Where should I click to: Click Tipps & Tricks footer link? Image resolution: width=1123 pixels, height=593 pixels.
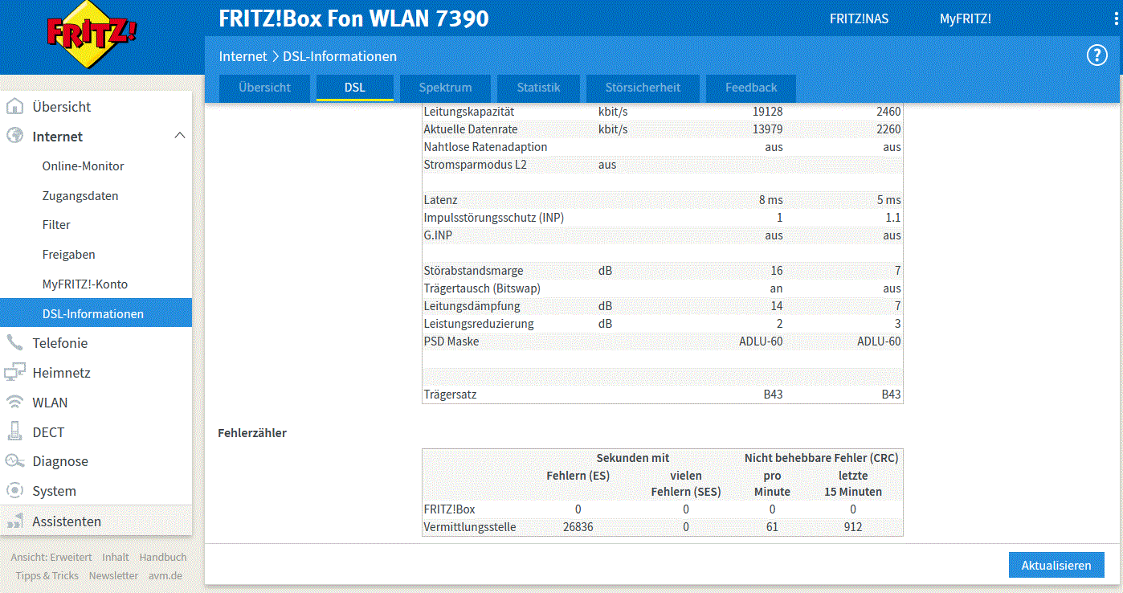[x=47, y=575]
